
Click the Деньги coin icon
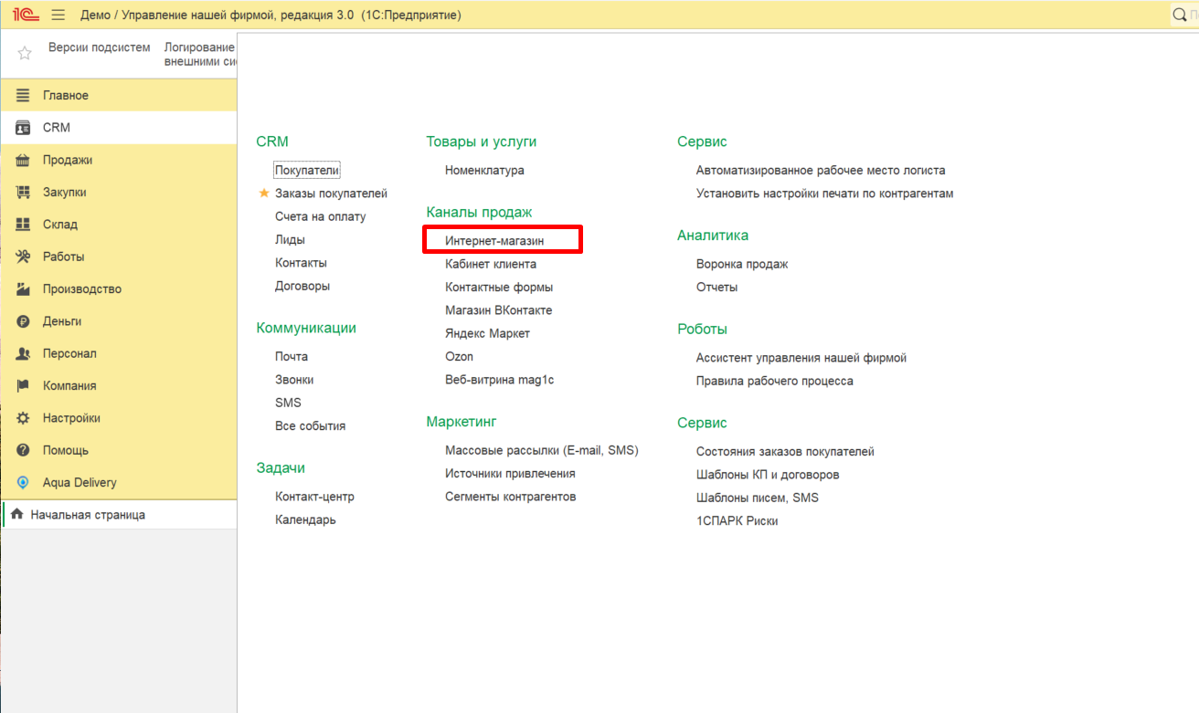coord(23,321)
